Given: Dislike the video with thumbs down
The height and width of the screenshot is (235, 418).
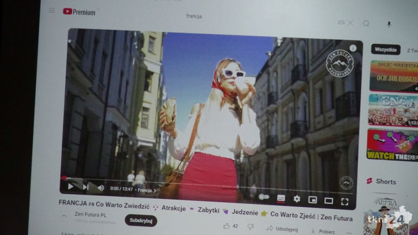Looking at the screenshot, I should 250,226.
